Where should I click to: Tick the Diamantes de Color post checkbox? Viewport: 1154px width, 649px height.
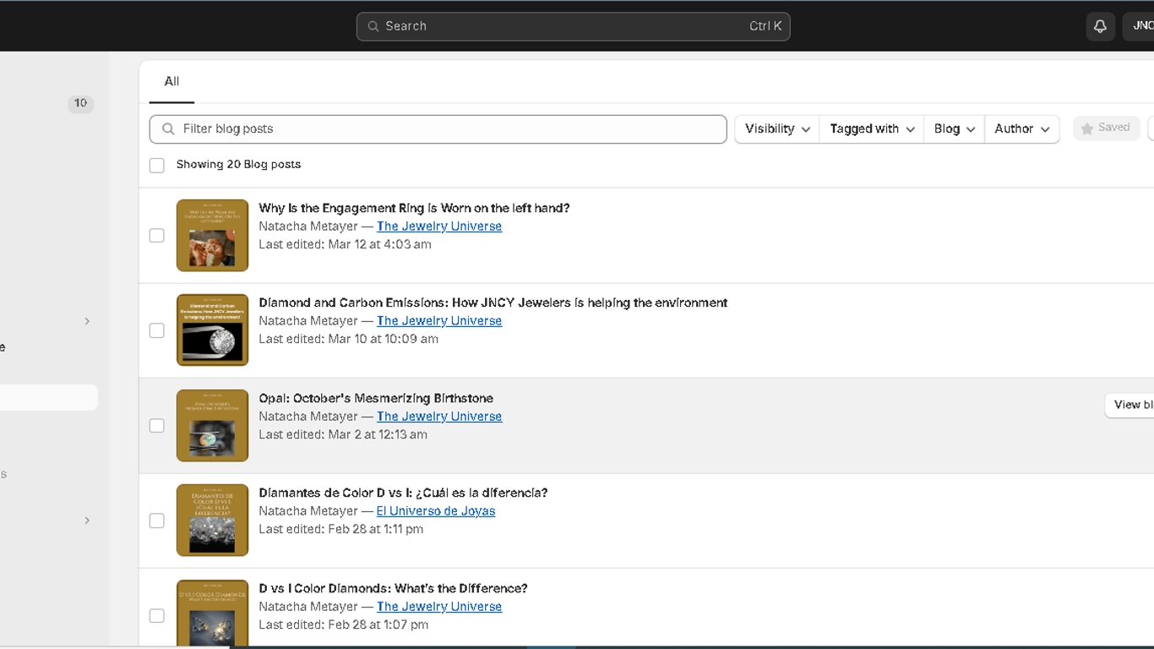157,521
